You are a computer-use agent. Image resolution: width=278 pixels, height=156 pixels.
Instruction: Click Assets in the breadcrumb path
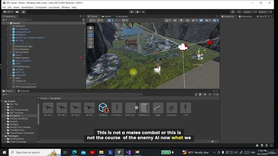(x=43, y=98)
